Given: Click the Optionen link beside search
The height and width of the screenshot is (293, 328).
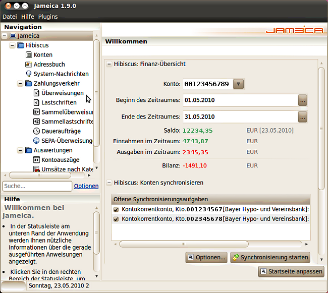Looking at the screenshot, I should [x=86, y=186].
